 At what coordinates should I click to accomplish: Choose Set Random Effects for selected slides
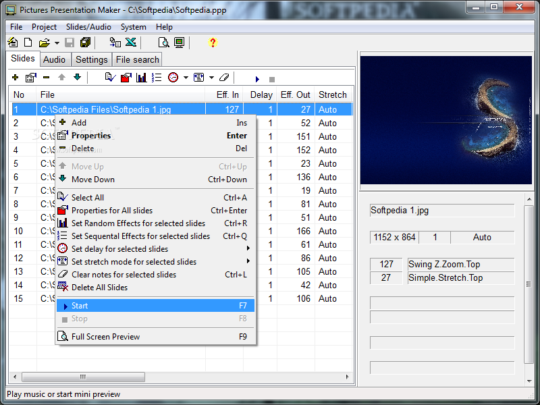point(155,223)
